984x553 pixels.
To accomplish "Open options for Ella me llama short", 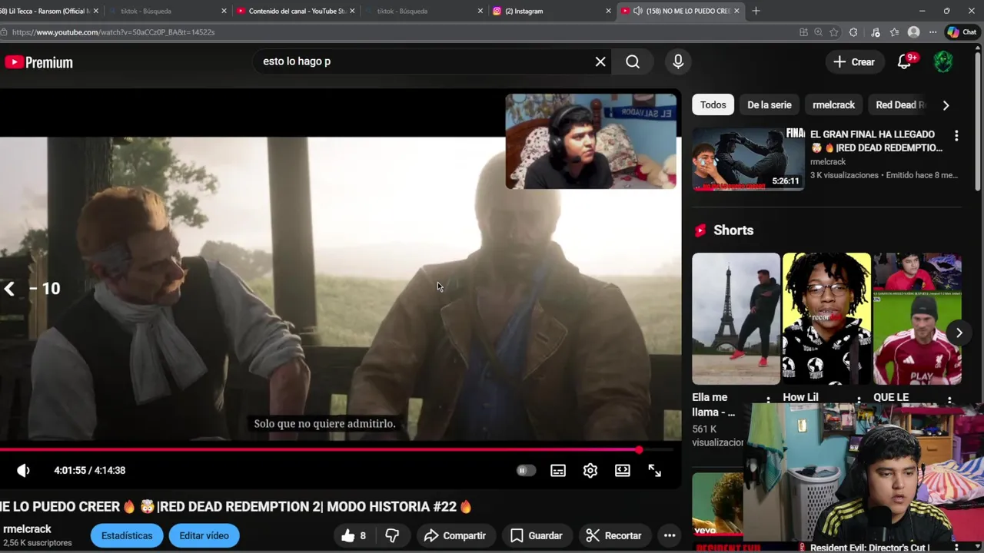I will [x=768, y=400].
